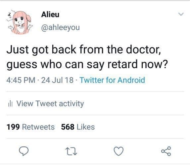Open the Alieu display name profile
Screen dimensions: 190x168
click(x=50, y=15)
